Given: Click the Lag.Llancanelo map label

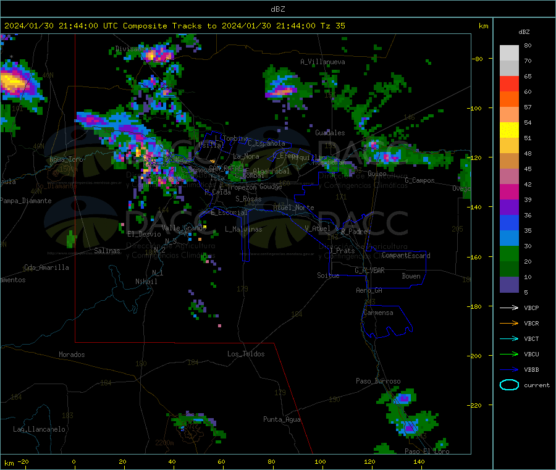Looking at the screenshot, I should (x=40, y=429).
